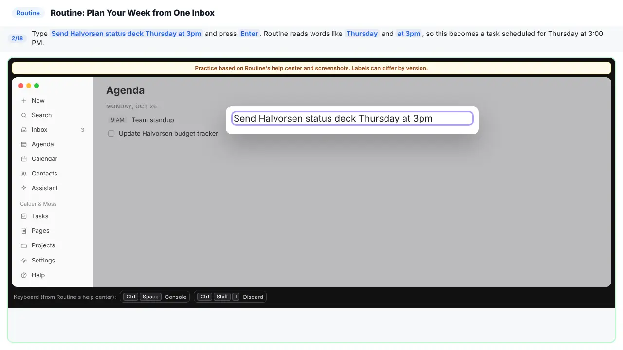Click the 9 AM time badge
Viewport: 623px width, 350px height.
point(118,120)
